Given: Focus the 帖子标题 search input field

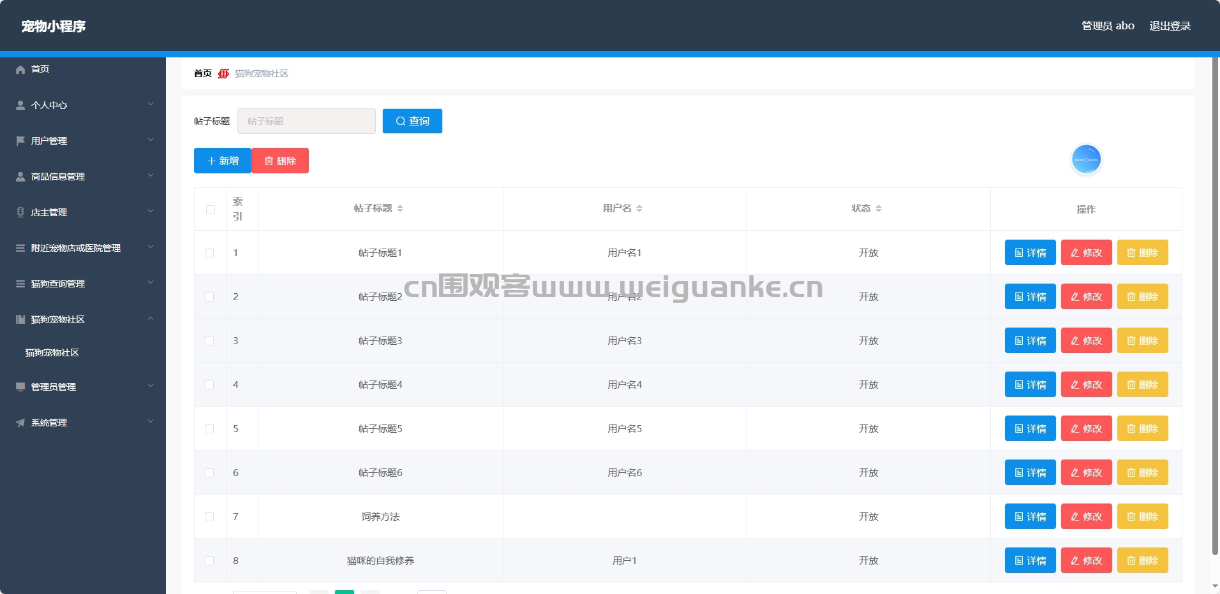Looking at the screenshot, I should tap(306, 121).
